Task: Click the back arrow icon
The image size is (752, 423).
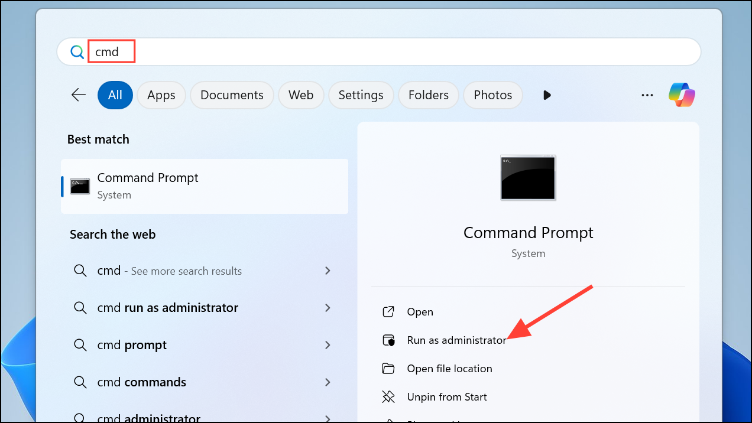Action: pyautogui.click(x=79, y=95)
